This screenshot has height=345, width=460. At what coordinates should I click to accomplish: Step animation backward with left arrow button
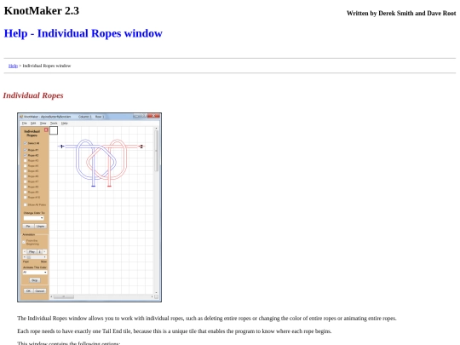coord(25,251)
